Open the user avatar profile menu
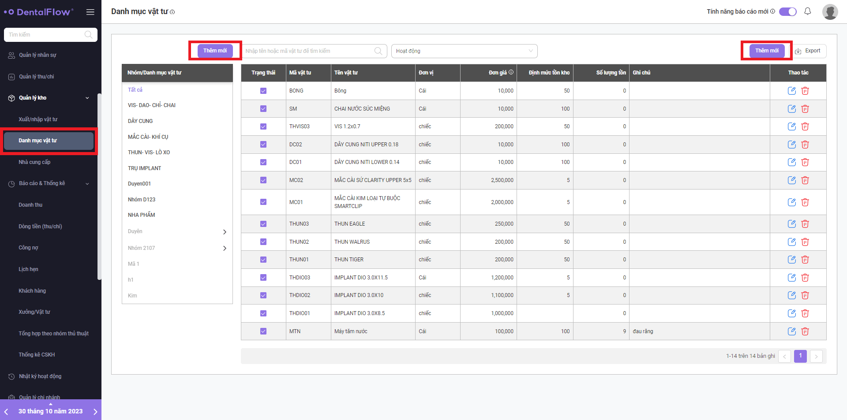The height and width of the screenshot is (420, 847). (x=830, y=12)
